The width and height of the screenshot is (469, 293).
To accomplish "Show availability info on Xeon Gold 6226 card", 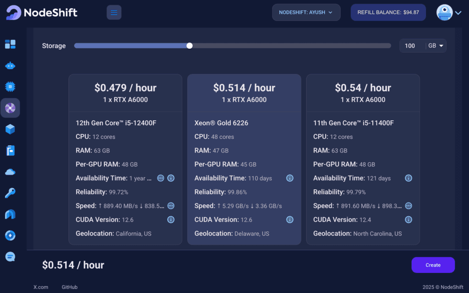I will coord(290,178).
